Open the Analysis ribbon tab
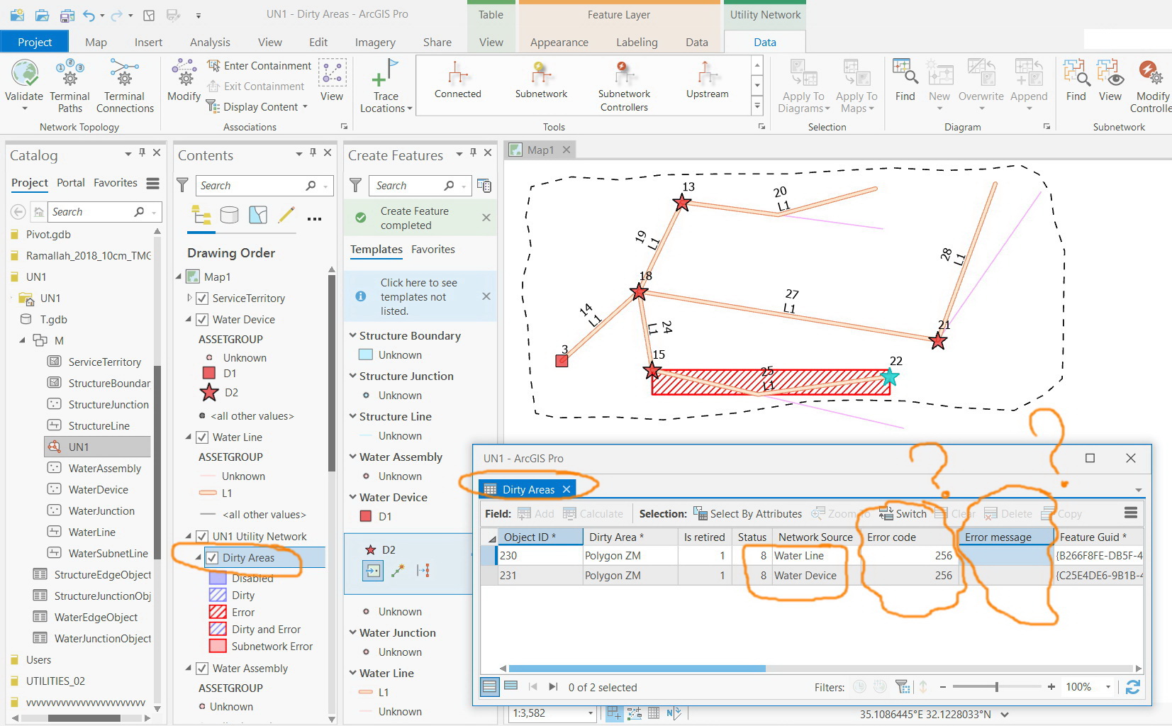The height and width of the screenshot is (726, 1172). point(210,43)
